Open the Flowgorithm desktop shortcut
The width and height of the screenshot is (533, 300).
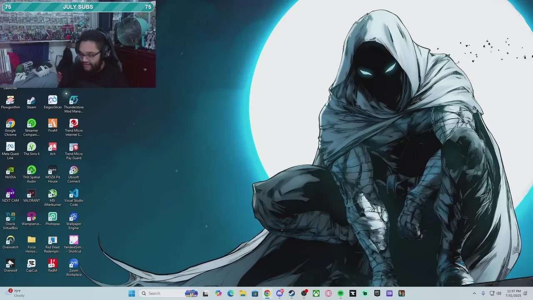[10, 102]
